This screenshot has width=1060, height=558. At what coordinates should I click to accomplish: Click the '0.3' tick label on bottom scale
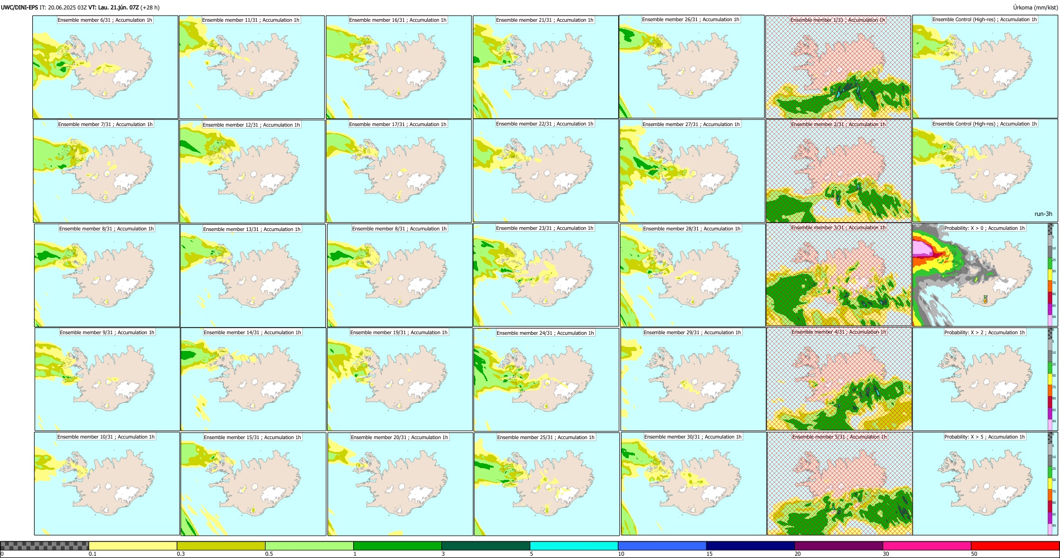point(181,554)
